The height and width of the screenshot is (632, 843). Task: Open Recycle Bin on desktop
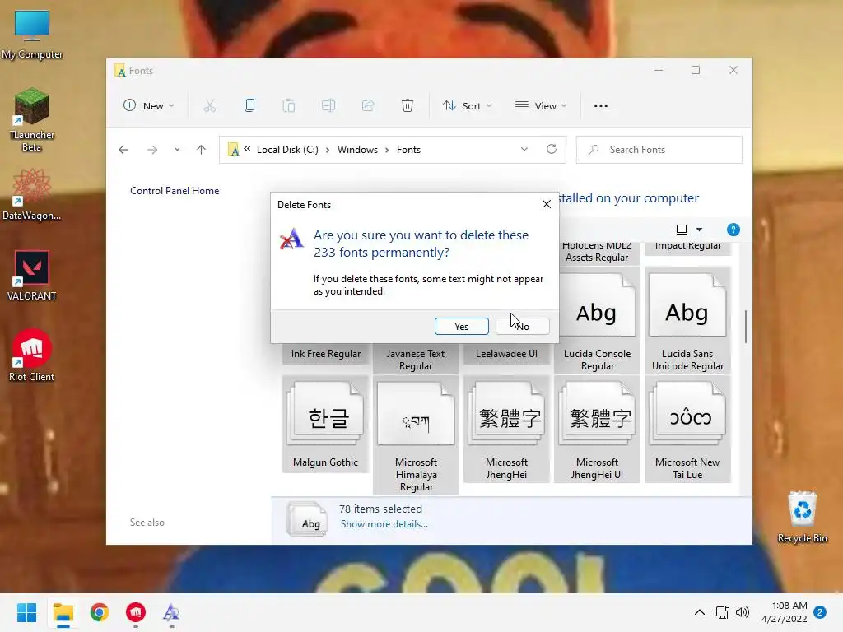click(802, 517)
